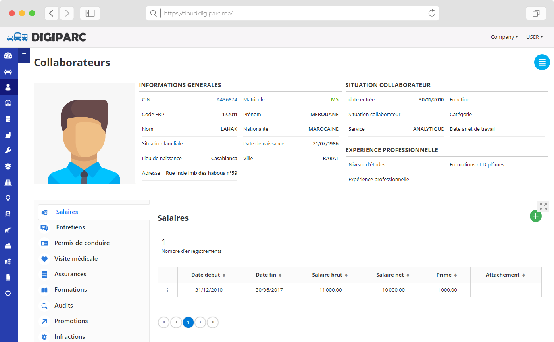Expand the Salaires panel to fullscreen
554x342 pixels.
[x=543, y=206]
